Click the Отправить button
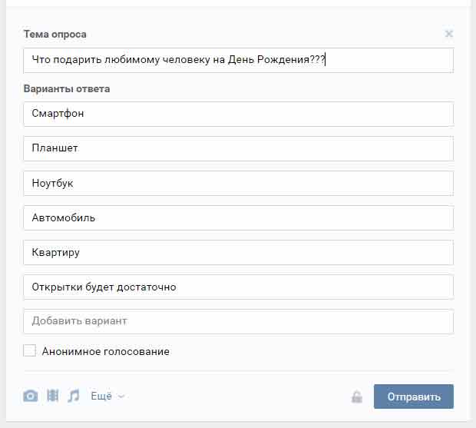The height and width of the screenshot is (428, 476). [x=414, y=396]
